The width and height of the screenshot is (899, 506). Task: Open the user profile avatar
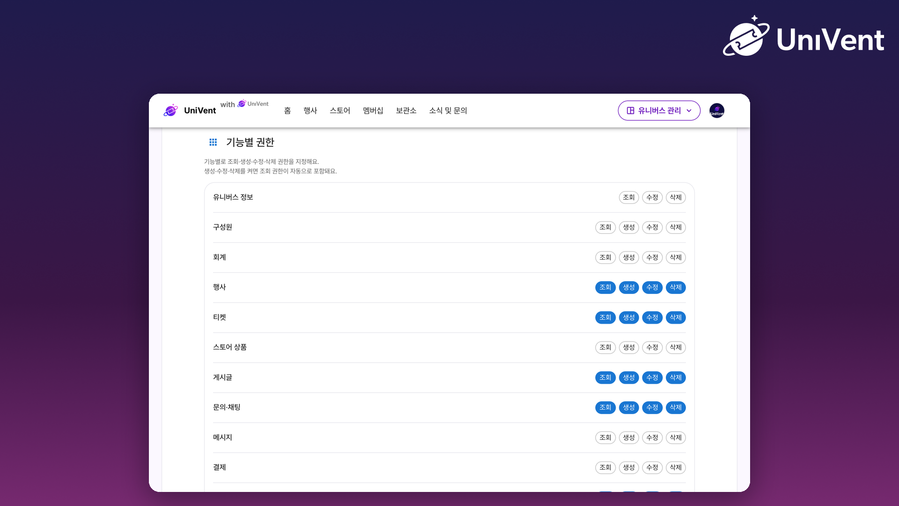pyautogui.click(x=717, y=111)
